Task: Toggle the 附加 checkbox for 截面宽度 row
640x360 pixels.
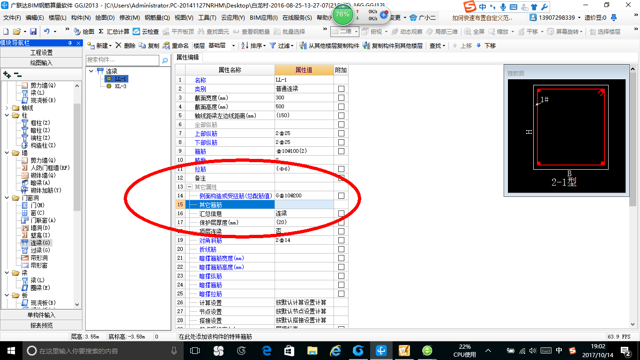Action: (341, 98)
